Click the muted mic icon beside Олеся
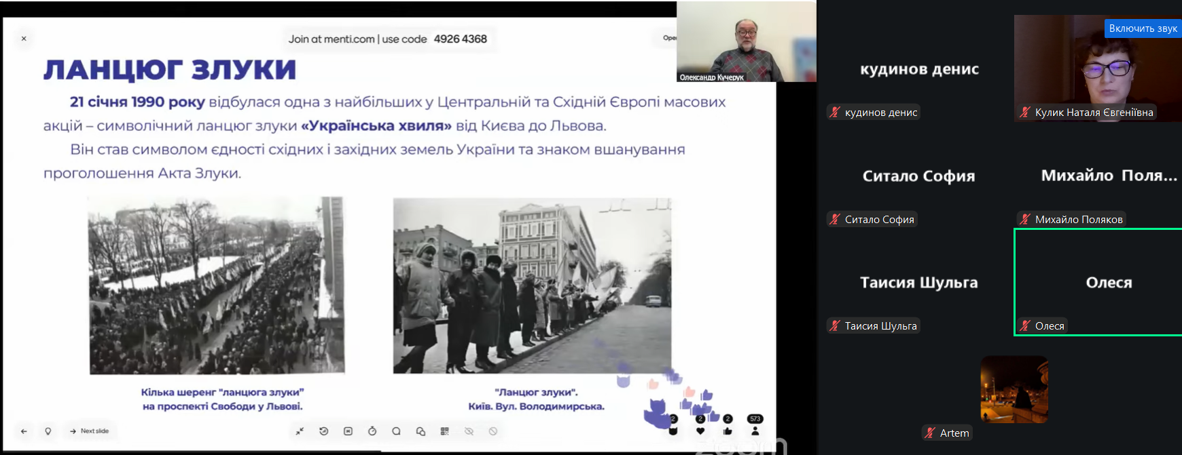1182x455 pixels. click(x=1025, y=326)
